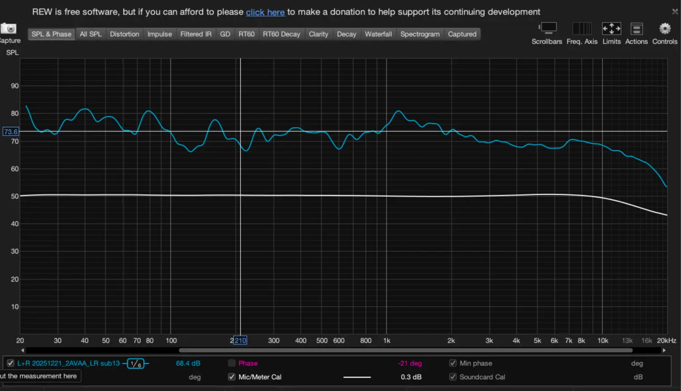Open the RT60 Decay tab
The image size is (681, 391).
(281, 34)
